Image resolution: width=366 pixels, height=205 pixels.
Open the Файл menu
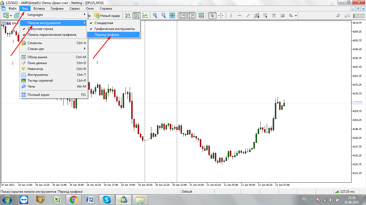coord(12,9)
